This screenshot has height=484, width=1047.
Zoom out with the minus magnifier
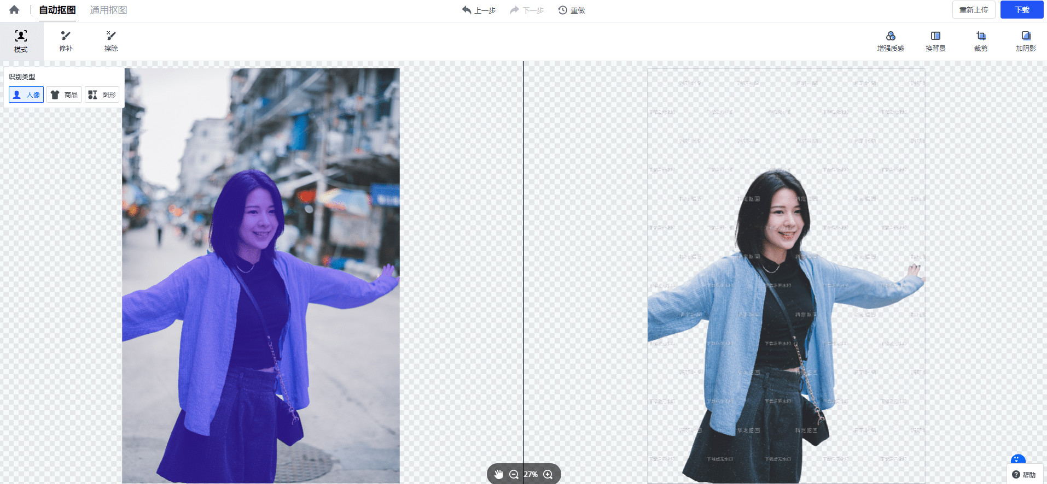514,474
